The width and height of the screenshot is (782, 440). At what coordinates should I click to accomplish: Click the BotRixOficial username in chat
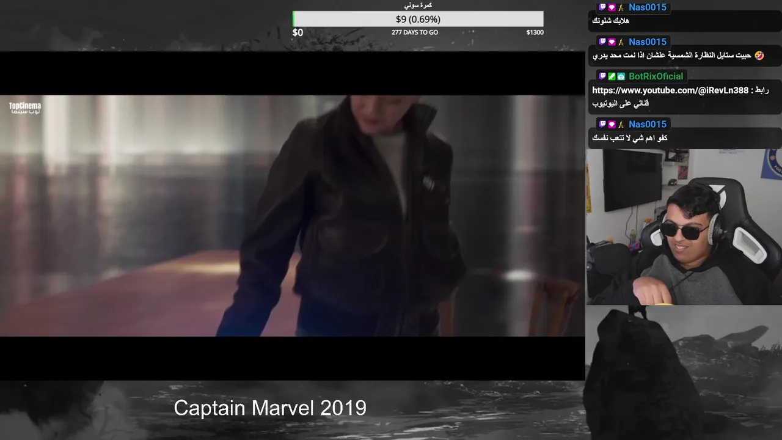(656, 76)
